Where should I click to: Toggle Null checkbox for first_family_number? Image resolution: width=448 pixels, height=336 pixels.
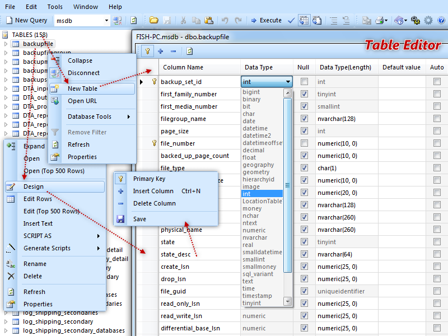point(304,94)
